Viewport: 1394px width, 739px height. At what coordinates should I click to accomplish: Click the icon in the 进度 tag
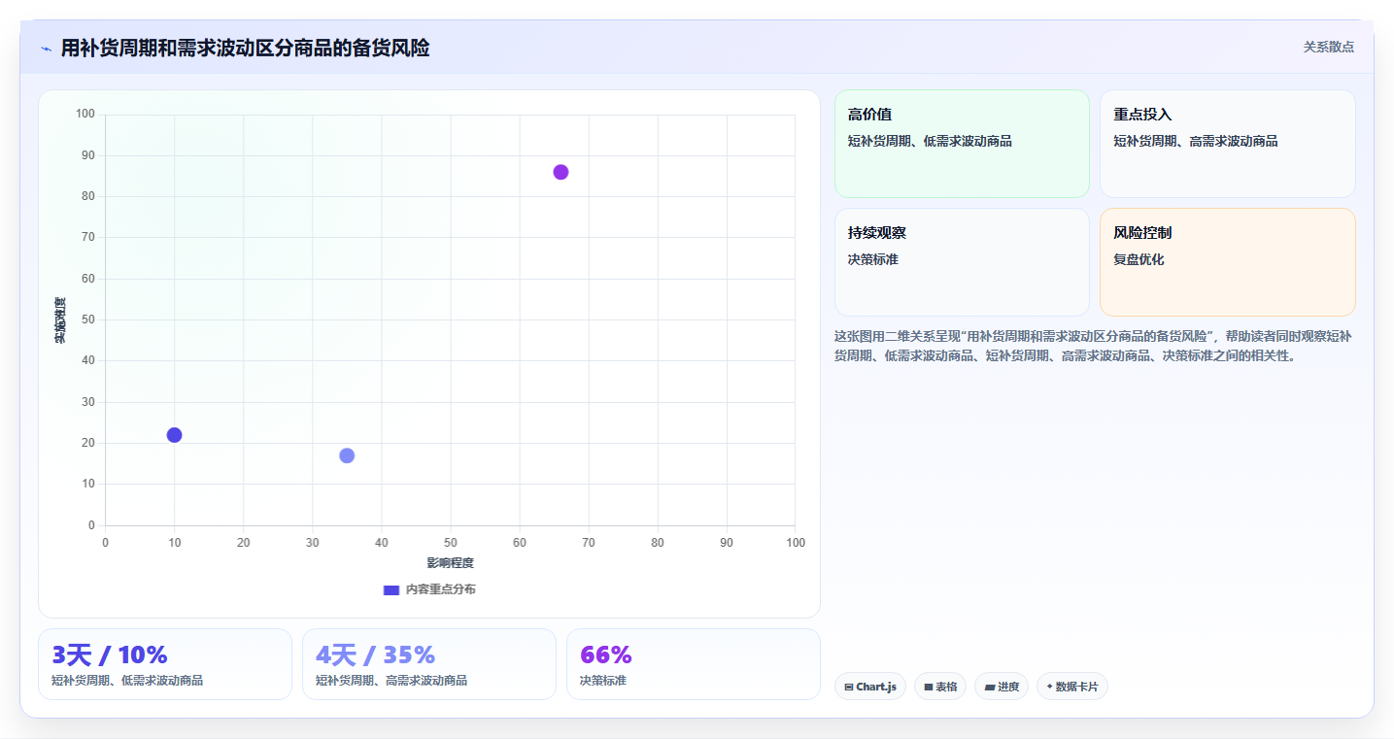coord(989,687)
